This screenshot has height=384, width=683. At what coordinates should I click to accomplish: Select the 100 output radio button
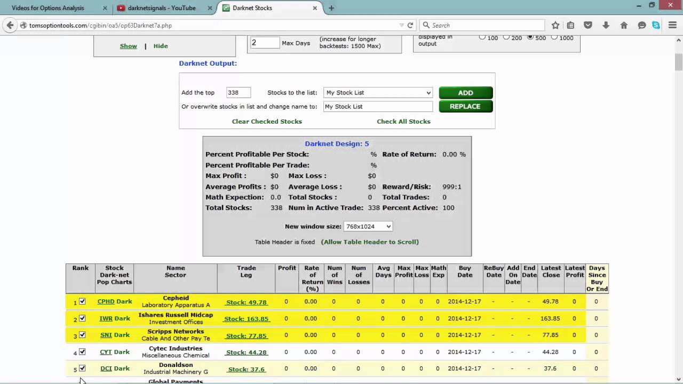tap(482, 37)
